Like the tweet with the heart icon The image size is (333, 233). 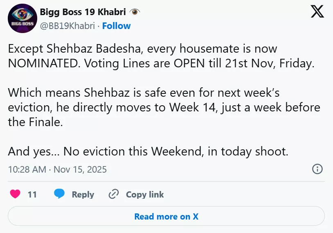click(x=15, y=194)
